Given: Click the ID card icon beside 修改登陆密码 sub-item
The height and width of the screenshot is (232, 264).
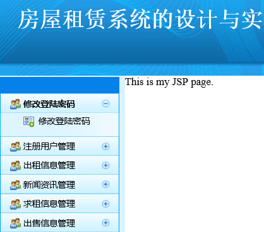Looking at the screenshot, I should pos(28,122).
